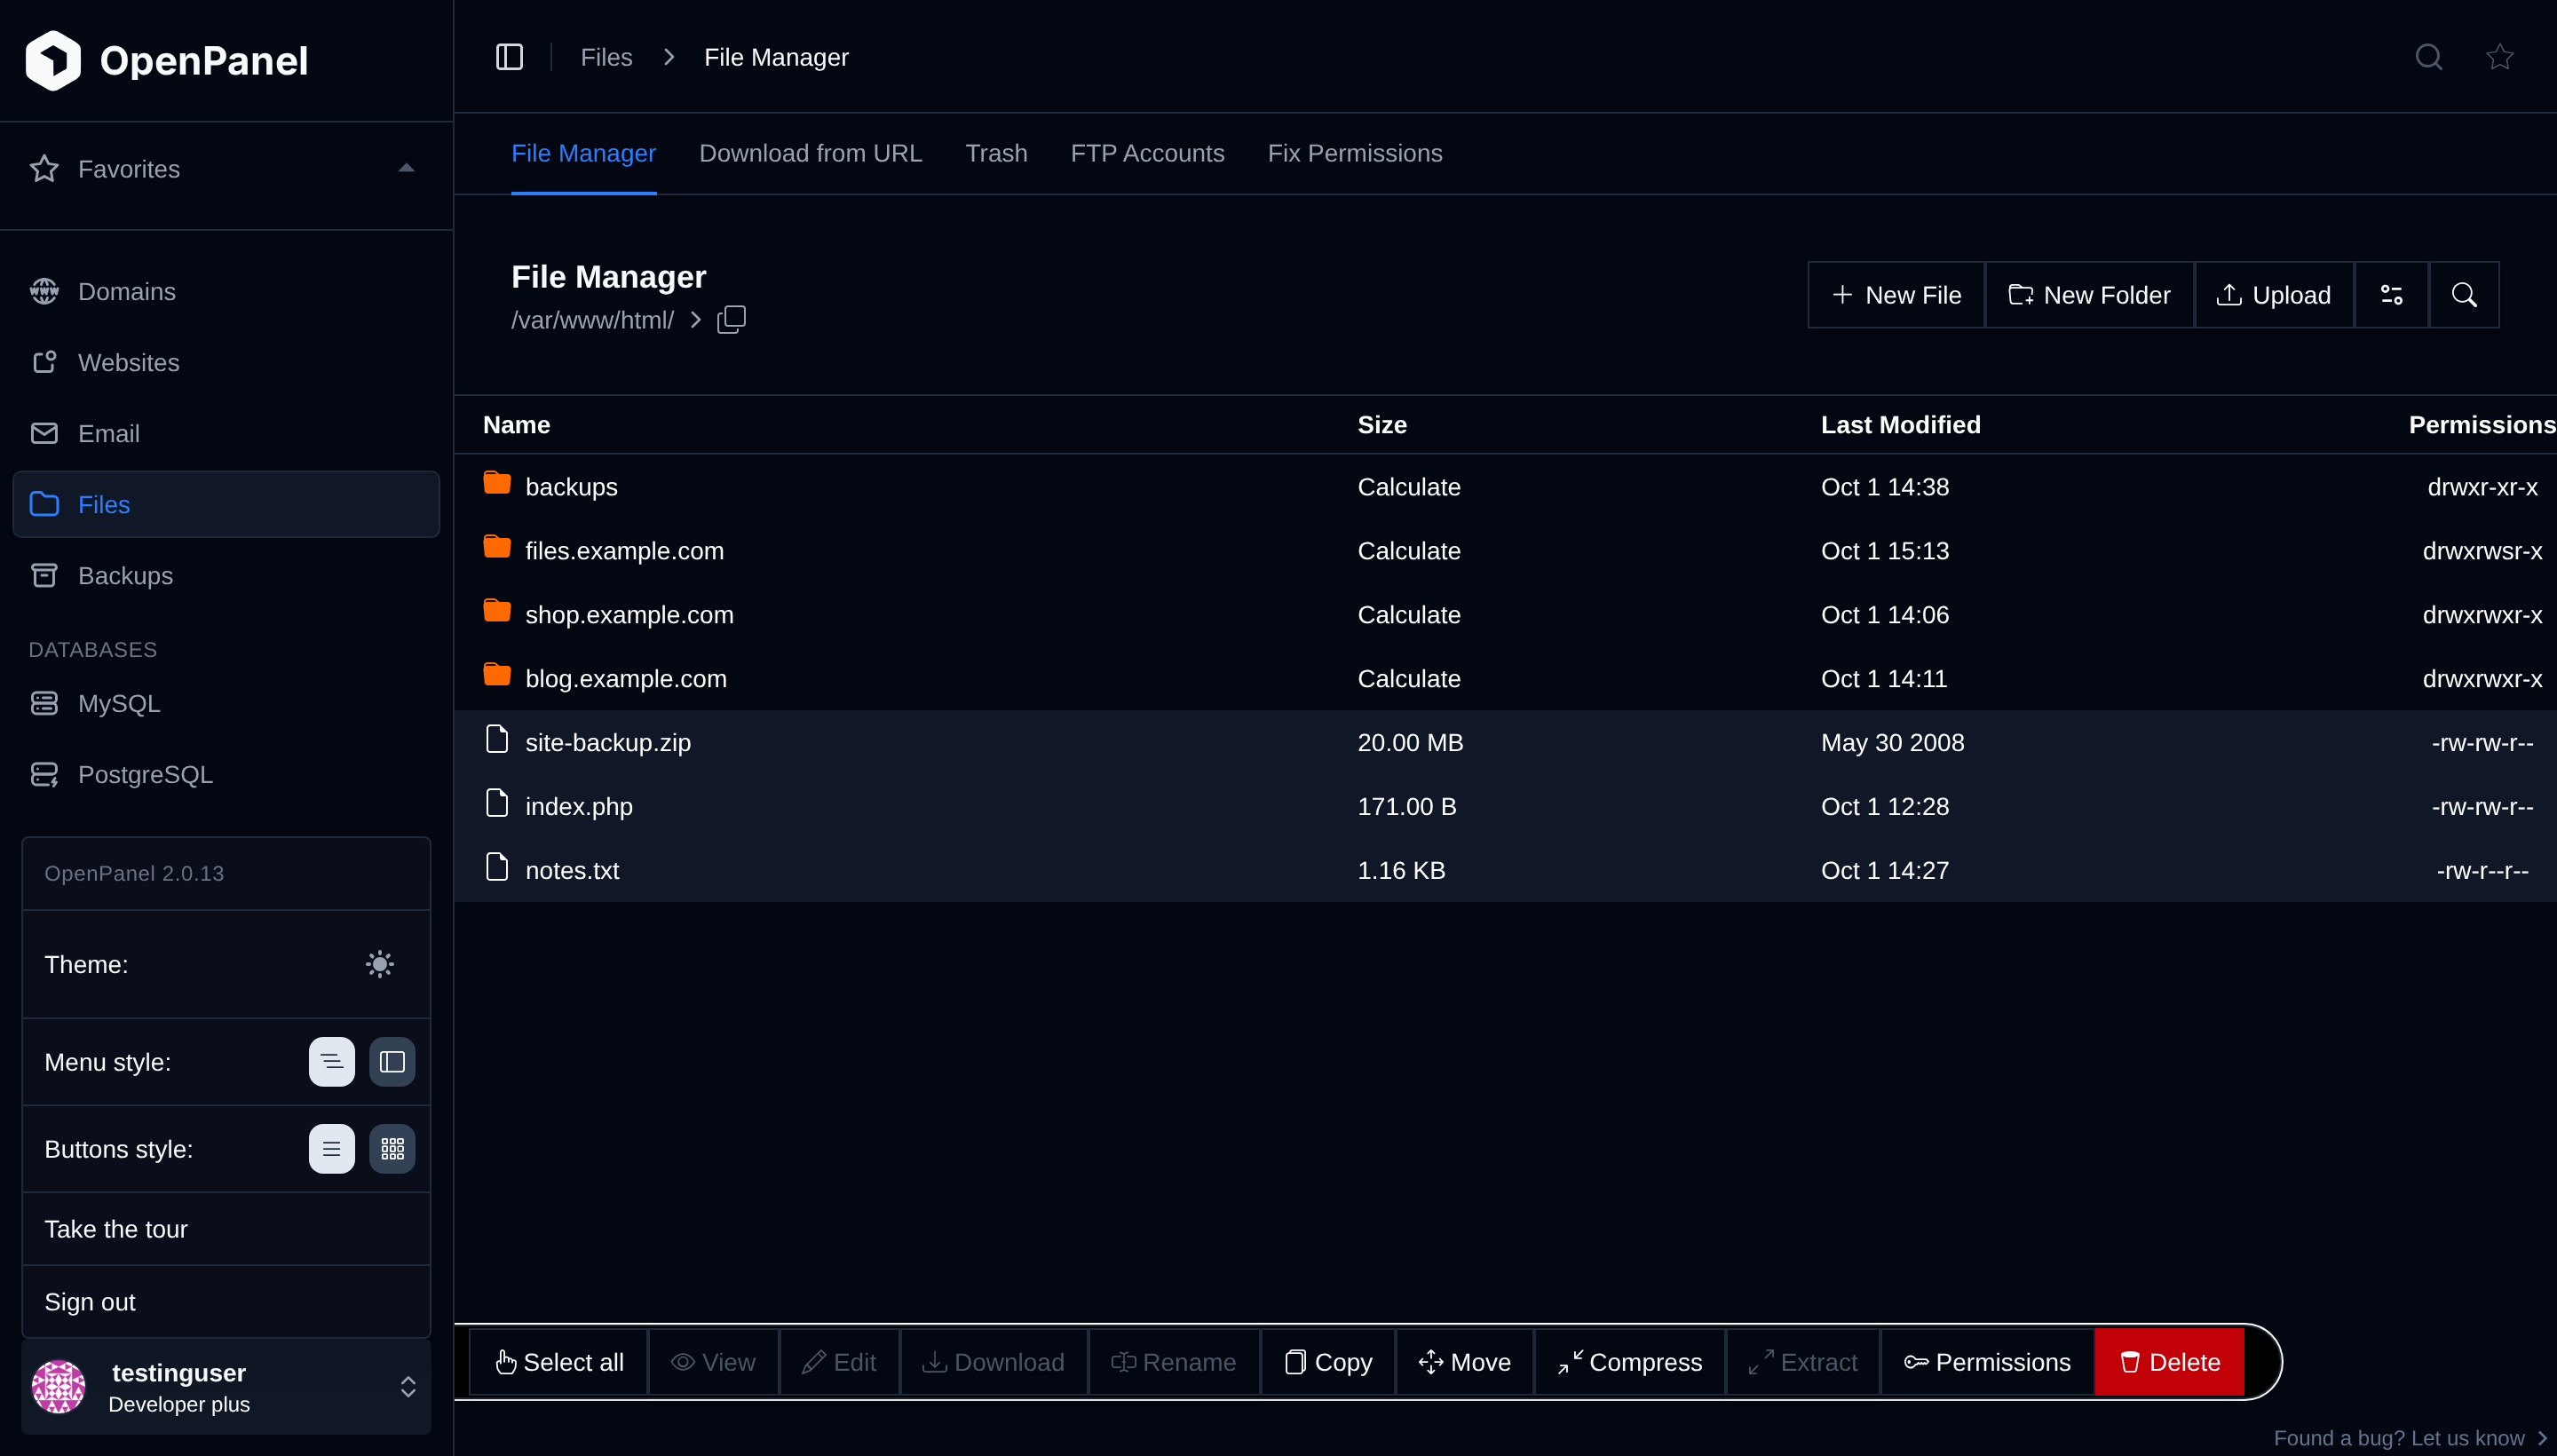This screenshot has height=1456, width=2557.
Task: Open file manager settings sliders icon
Action: (2391, 295)
